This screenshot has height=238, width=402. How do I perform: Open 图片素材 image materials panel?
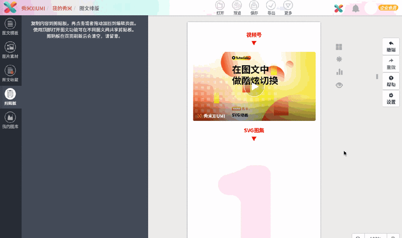coord(10,50)
